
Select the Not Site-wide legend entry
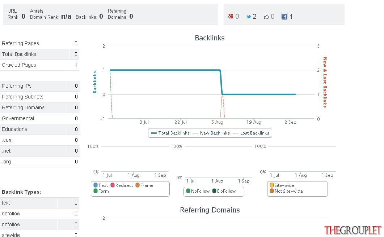point(286,191)
